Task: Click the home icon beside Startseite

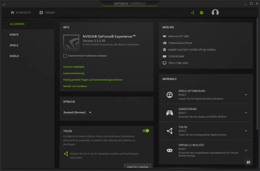Action: pyautogui.click(x=13, y=13)
